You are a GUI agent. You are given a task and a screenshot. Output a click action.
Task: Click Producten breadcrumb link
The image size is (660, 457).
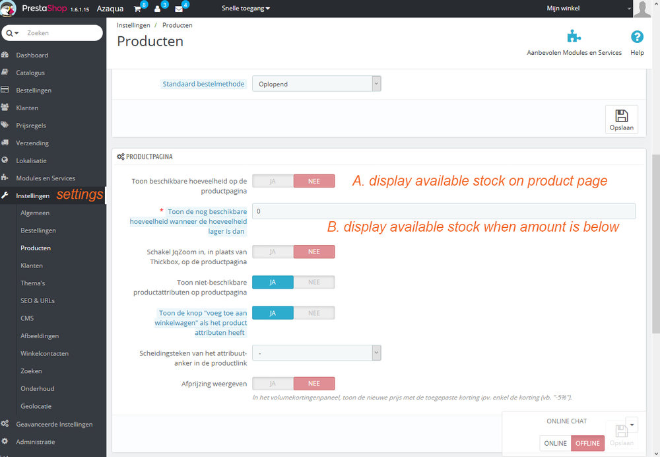pos(177,25)
